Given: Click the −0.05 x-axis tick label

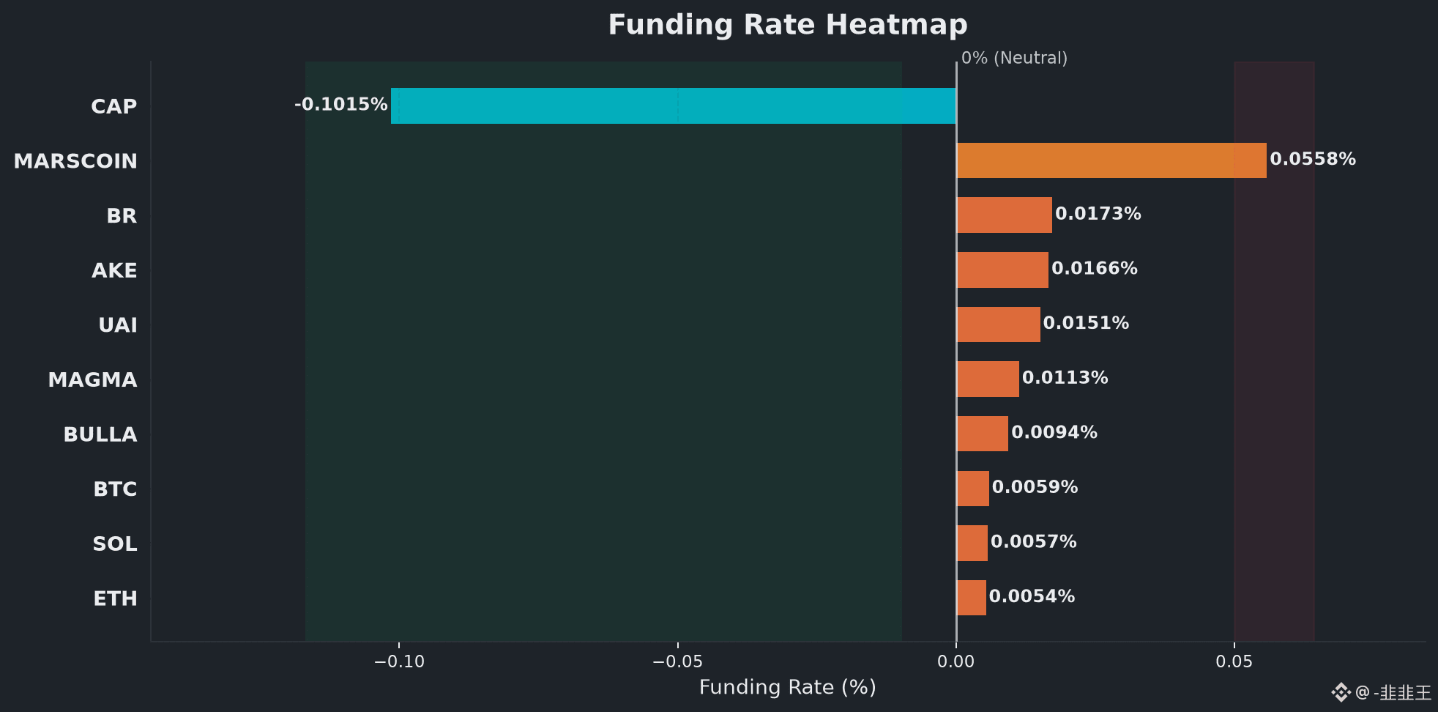Looking at the screenshot, I should click(677, 661).
